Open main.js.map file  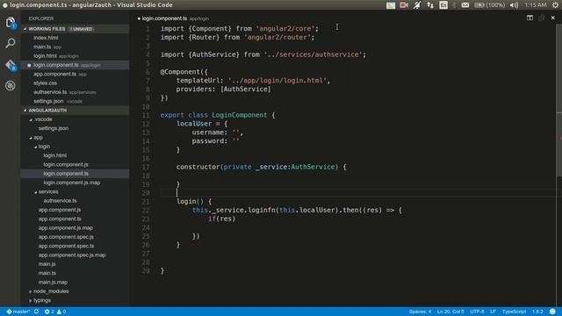pos(53,282)
